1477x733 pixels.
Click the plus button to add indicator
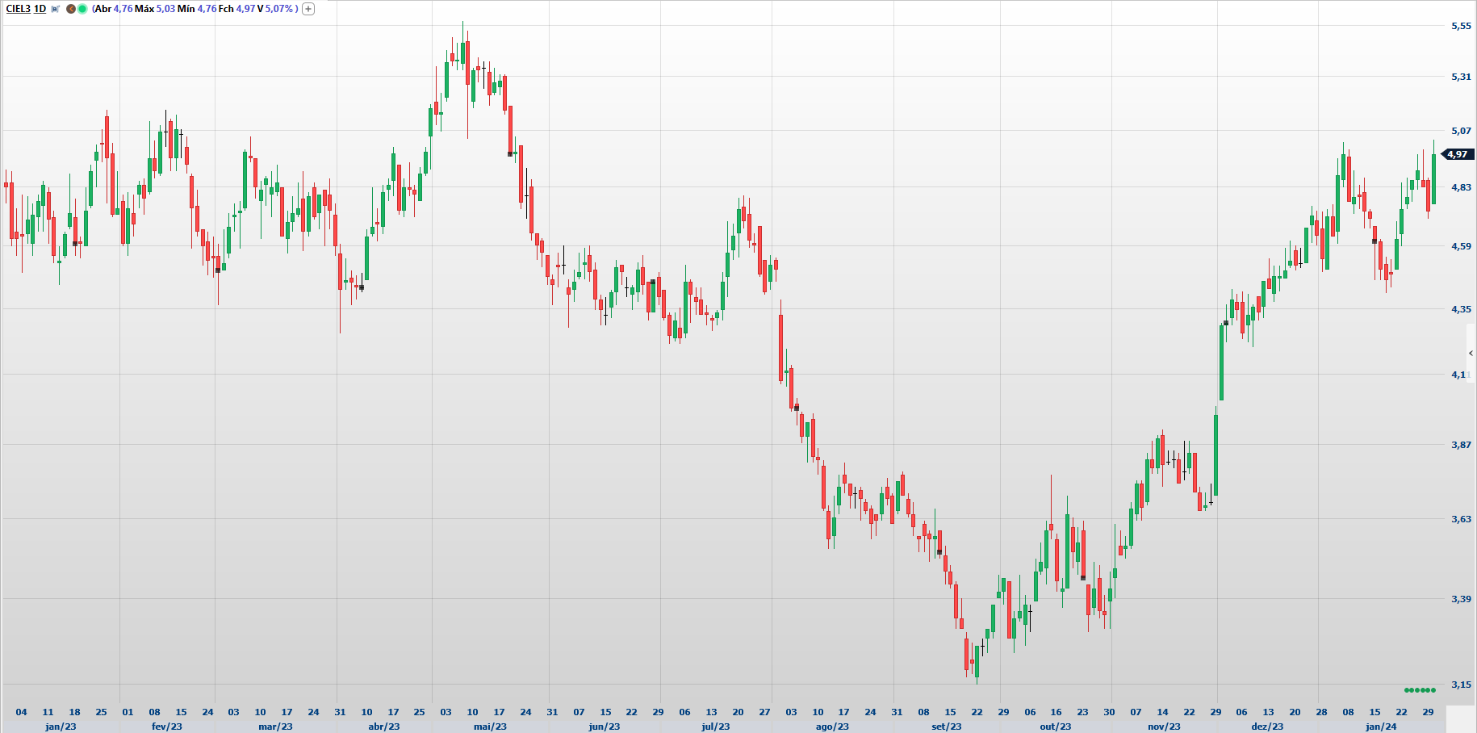pyautogui.click(x=308, y=9)
